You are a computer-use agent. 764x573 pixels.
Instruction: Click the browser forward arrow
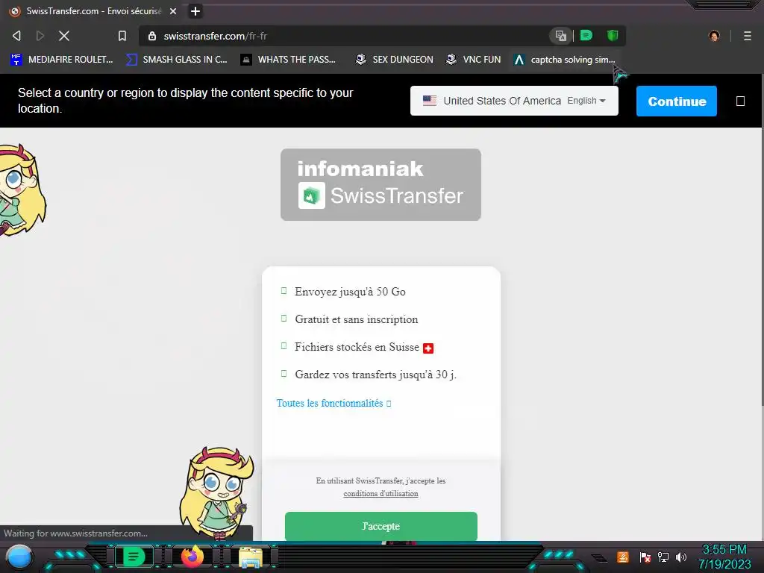pos(40,36)
